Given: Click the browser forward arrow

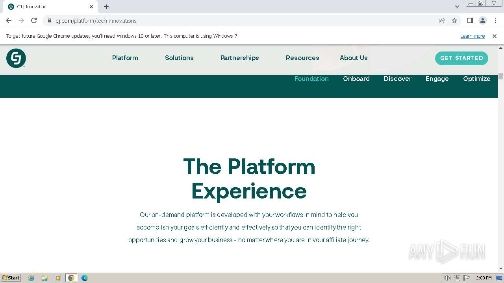Looking at the screenshot, I should (x=21, y=20).
